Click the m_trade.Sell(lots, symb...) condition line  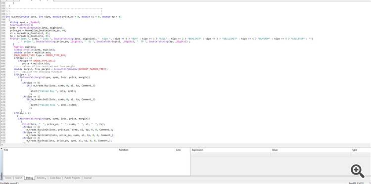(61, 99)
